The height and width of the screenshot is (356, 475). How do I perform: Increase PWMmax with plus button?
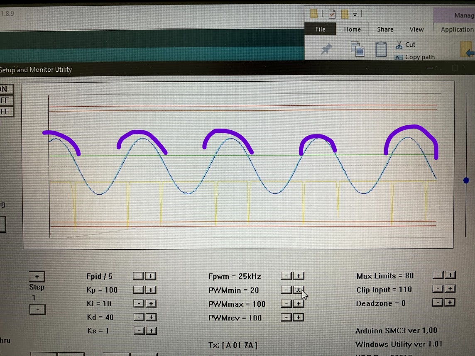tap(299, 303)
